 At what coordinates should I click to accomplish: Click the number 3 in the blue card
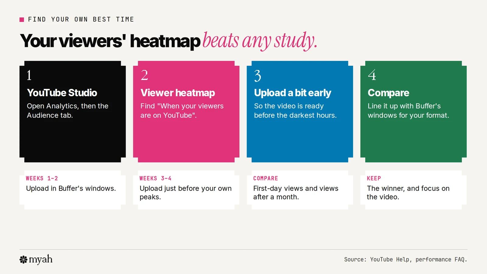point(258,76)
